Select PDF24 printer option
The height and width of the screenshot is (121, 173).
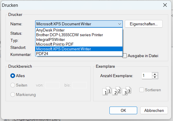79,54
